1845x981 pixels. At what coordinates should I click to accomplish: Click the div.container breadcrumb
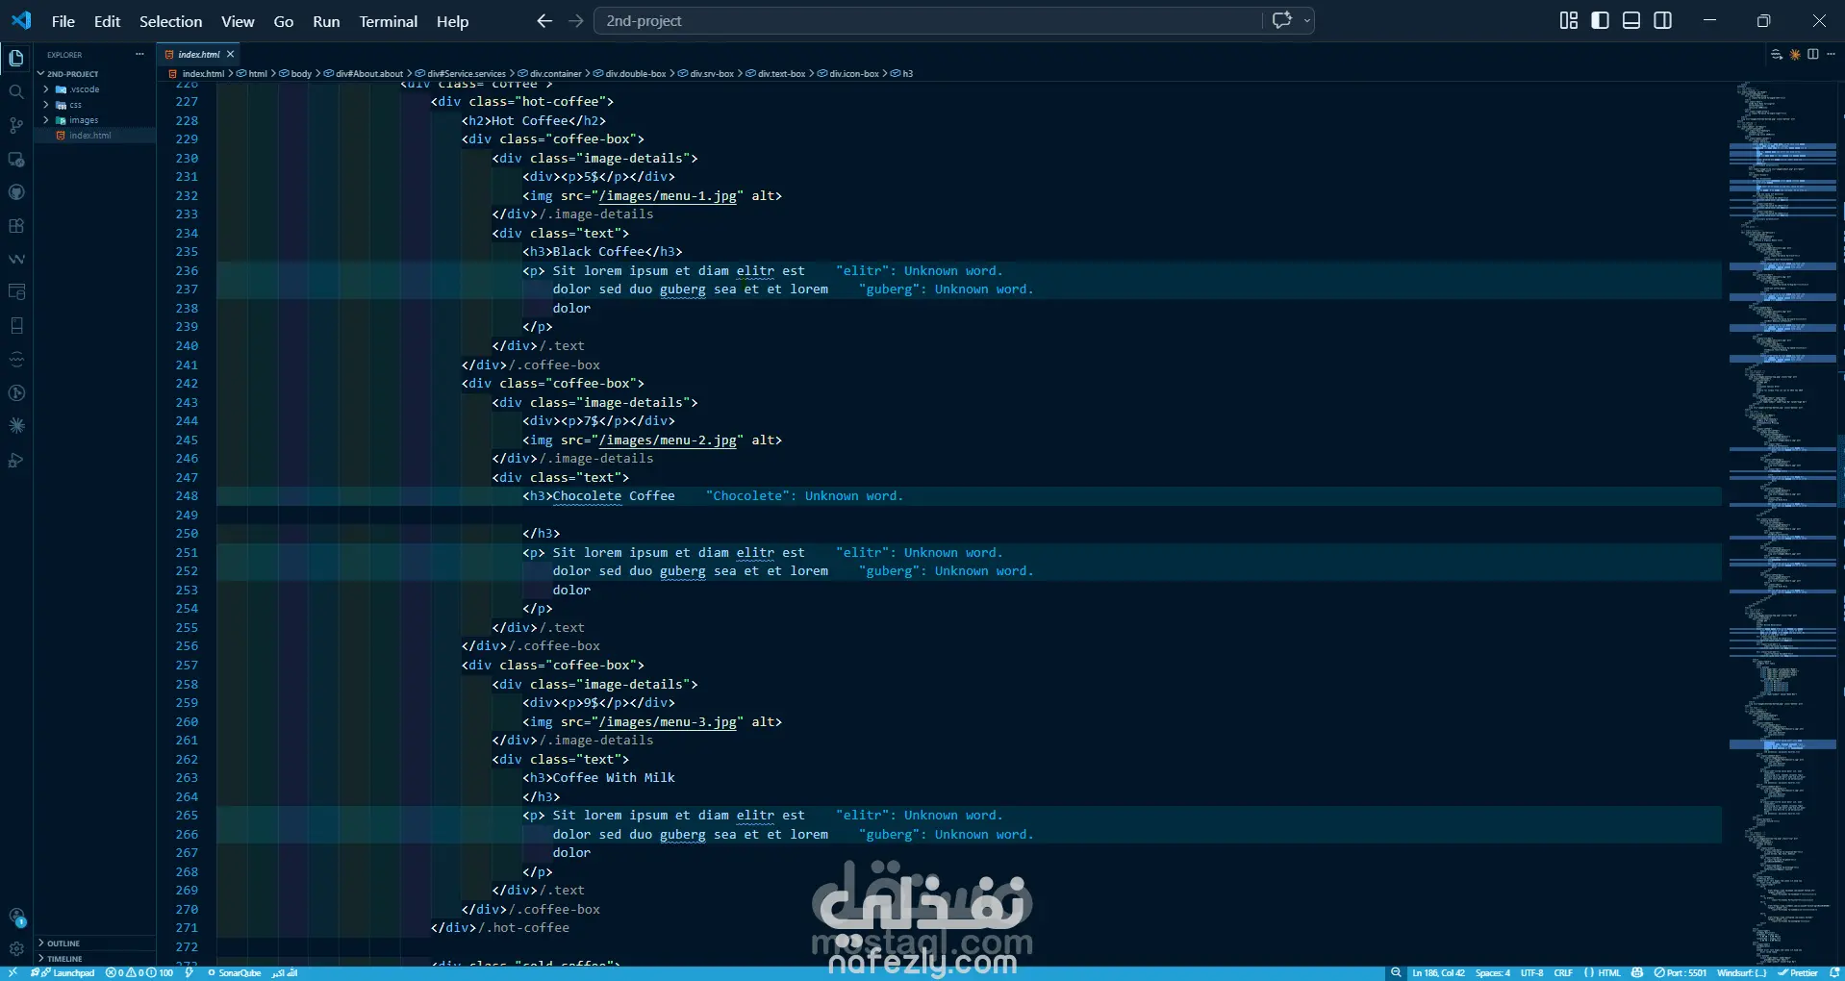click(x=550, y=74)
